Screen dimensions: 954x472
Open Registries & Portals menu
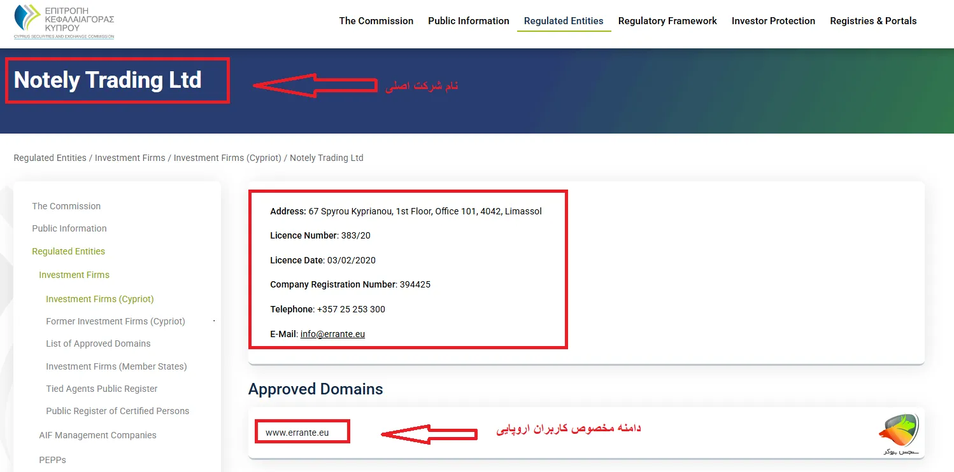click(x=872, y=20)
